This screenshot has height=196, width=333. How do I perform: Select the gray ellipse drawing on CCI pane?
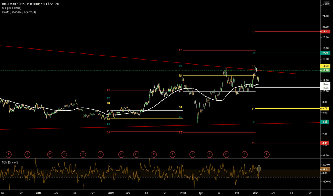[259, 169]
